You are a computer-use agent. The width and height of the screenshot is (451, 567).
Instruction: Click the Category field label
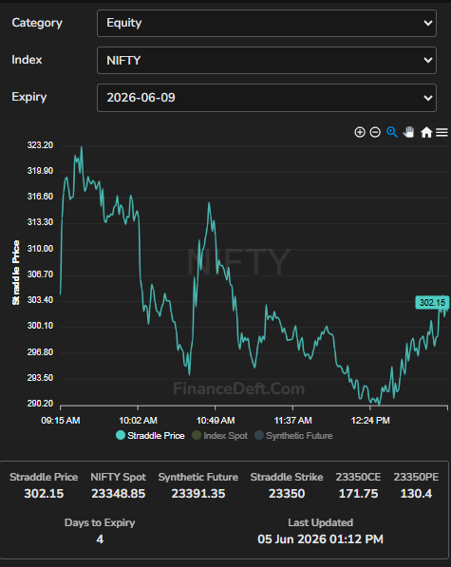coord(37,23)
